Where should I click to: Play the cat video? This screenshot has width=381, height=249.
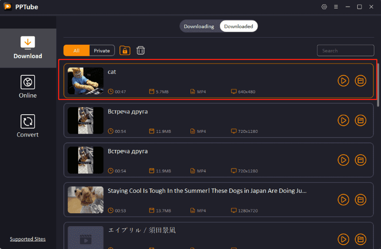[x=343, y=80]
